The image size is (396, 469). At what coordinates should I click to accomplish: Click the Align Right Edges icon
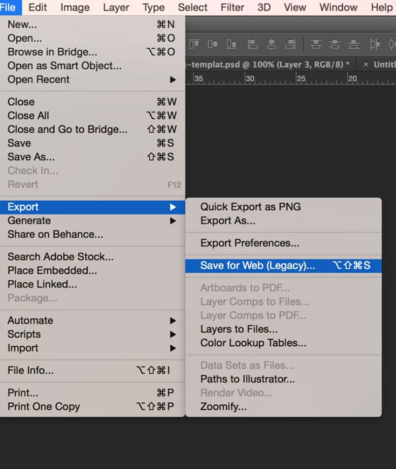tap(290, 44)
